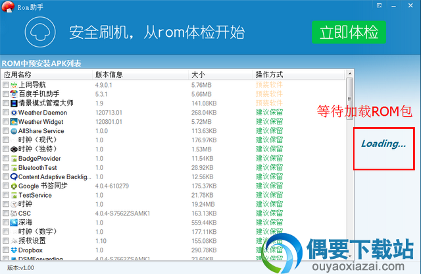The image size is (421, 274).
Task: Select the Google 书签同步 row name
Action: [x=43, y=186]
